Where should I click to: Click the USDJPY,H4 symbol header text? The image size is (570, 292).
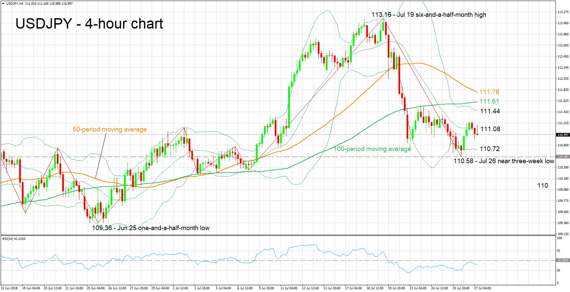[x=15, y=3]
